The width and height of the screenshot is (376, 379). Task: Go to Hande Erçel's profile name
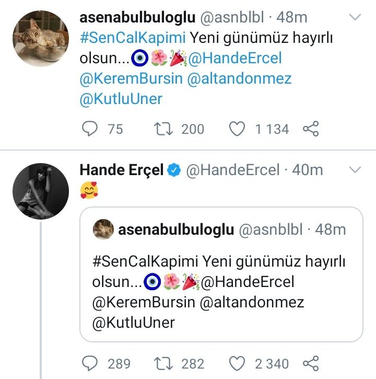point(122,170)
